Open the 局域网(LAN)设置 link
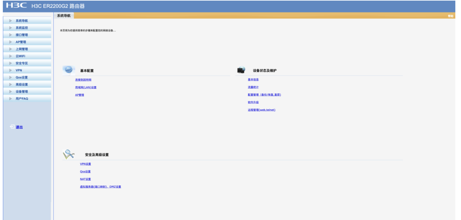The height and width of the screenshot is (220, 461). click(86, 87)
